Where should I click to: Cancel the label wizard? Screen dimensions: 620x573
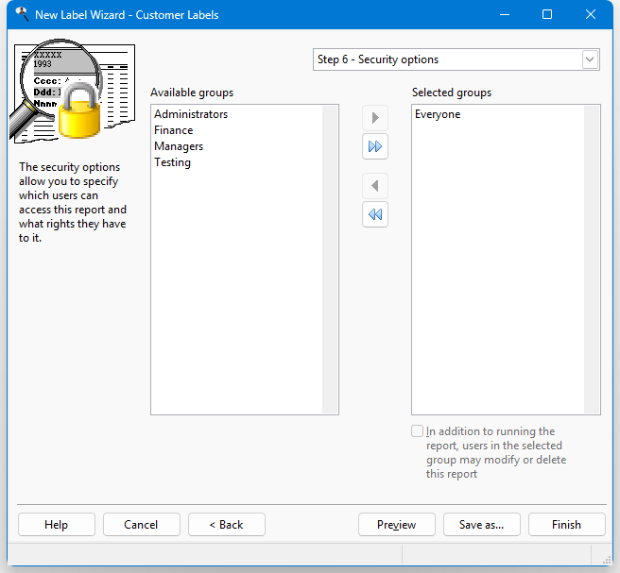click(141, 525)
